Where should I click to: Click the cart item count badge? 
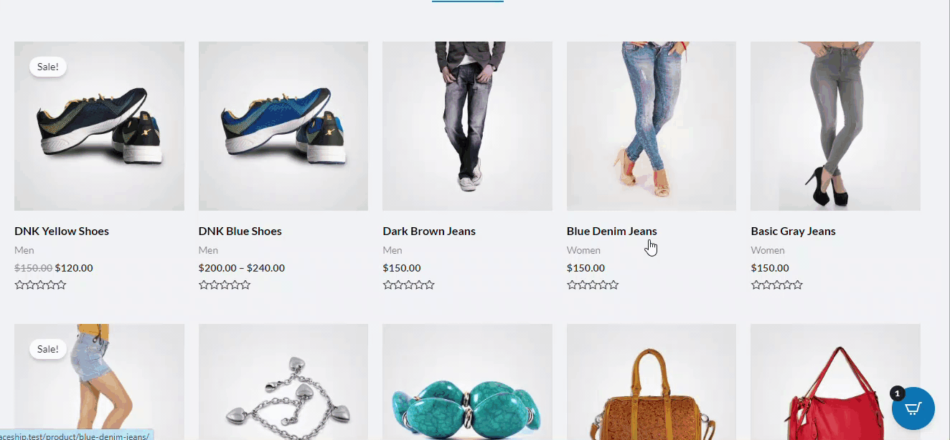pyautogui.click(x=897, y=393)
